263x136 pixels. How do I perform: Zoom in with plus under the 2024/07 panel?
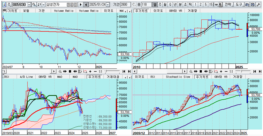(90, 72)
